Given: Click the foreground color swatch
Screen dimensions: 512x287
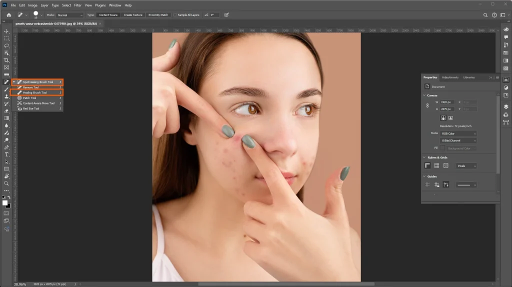Looking at the screenshot, I should point(5,203).
